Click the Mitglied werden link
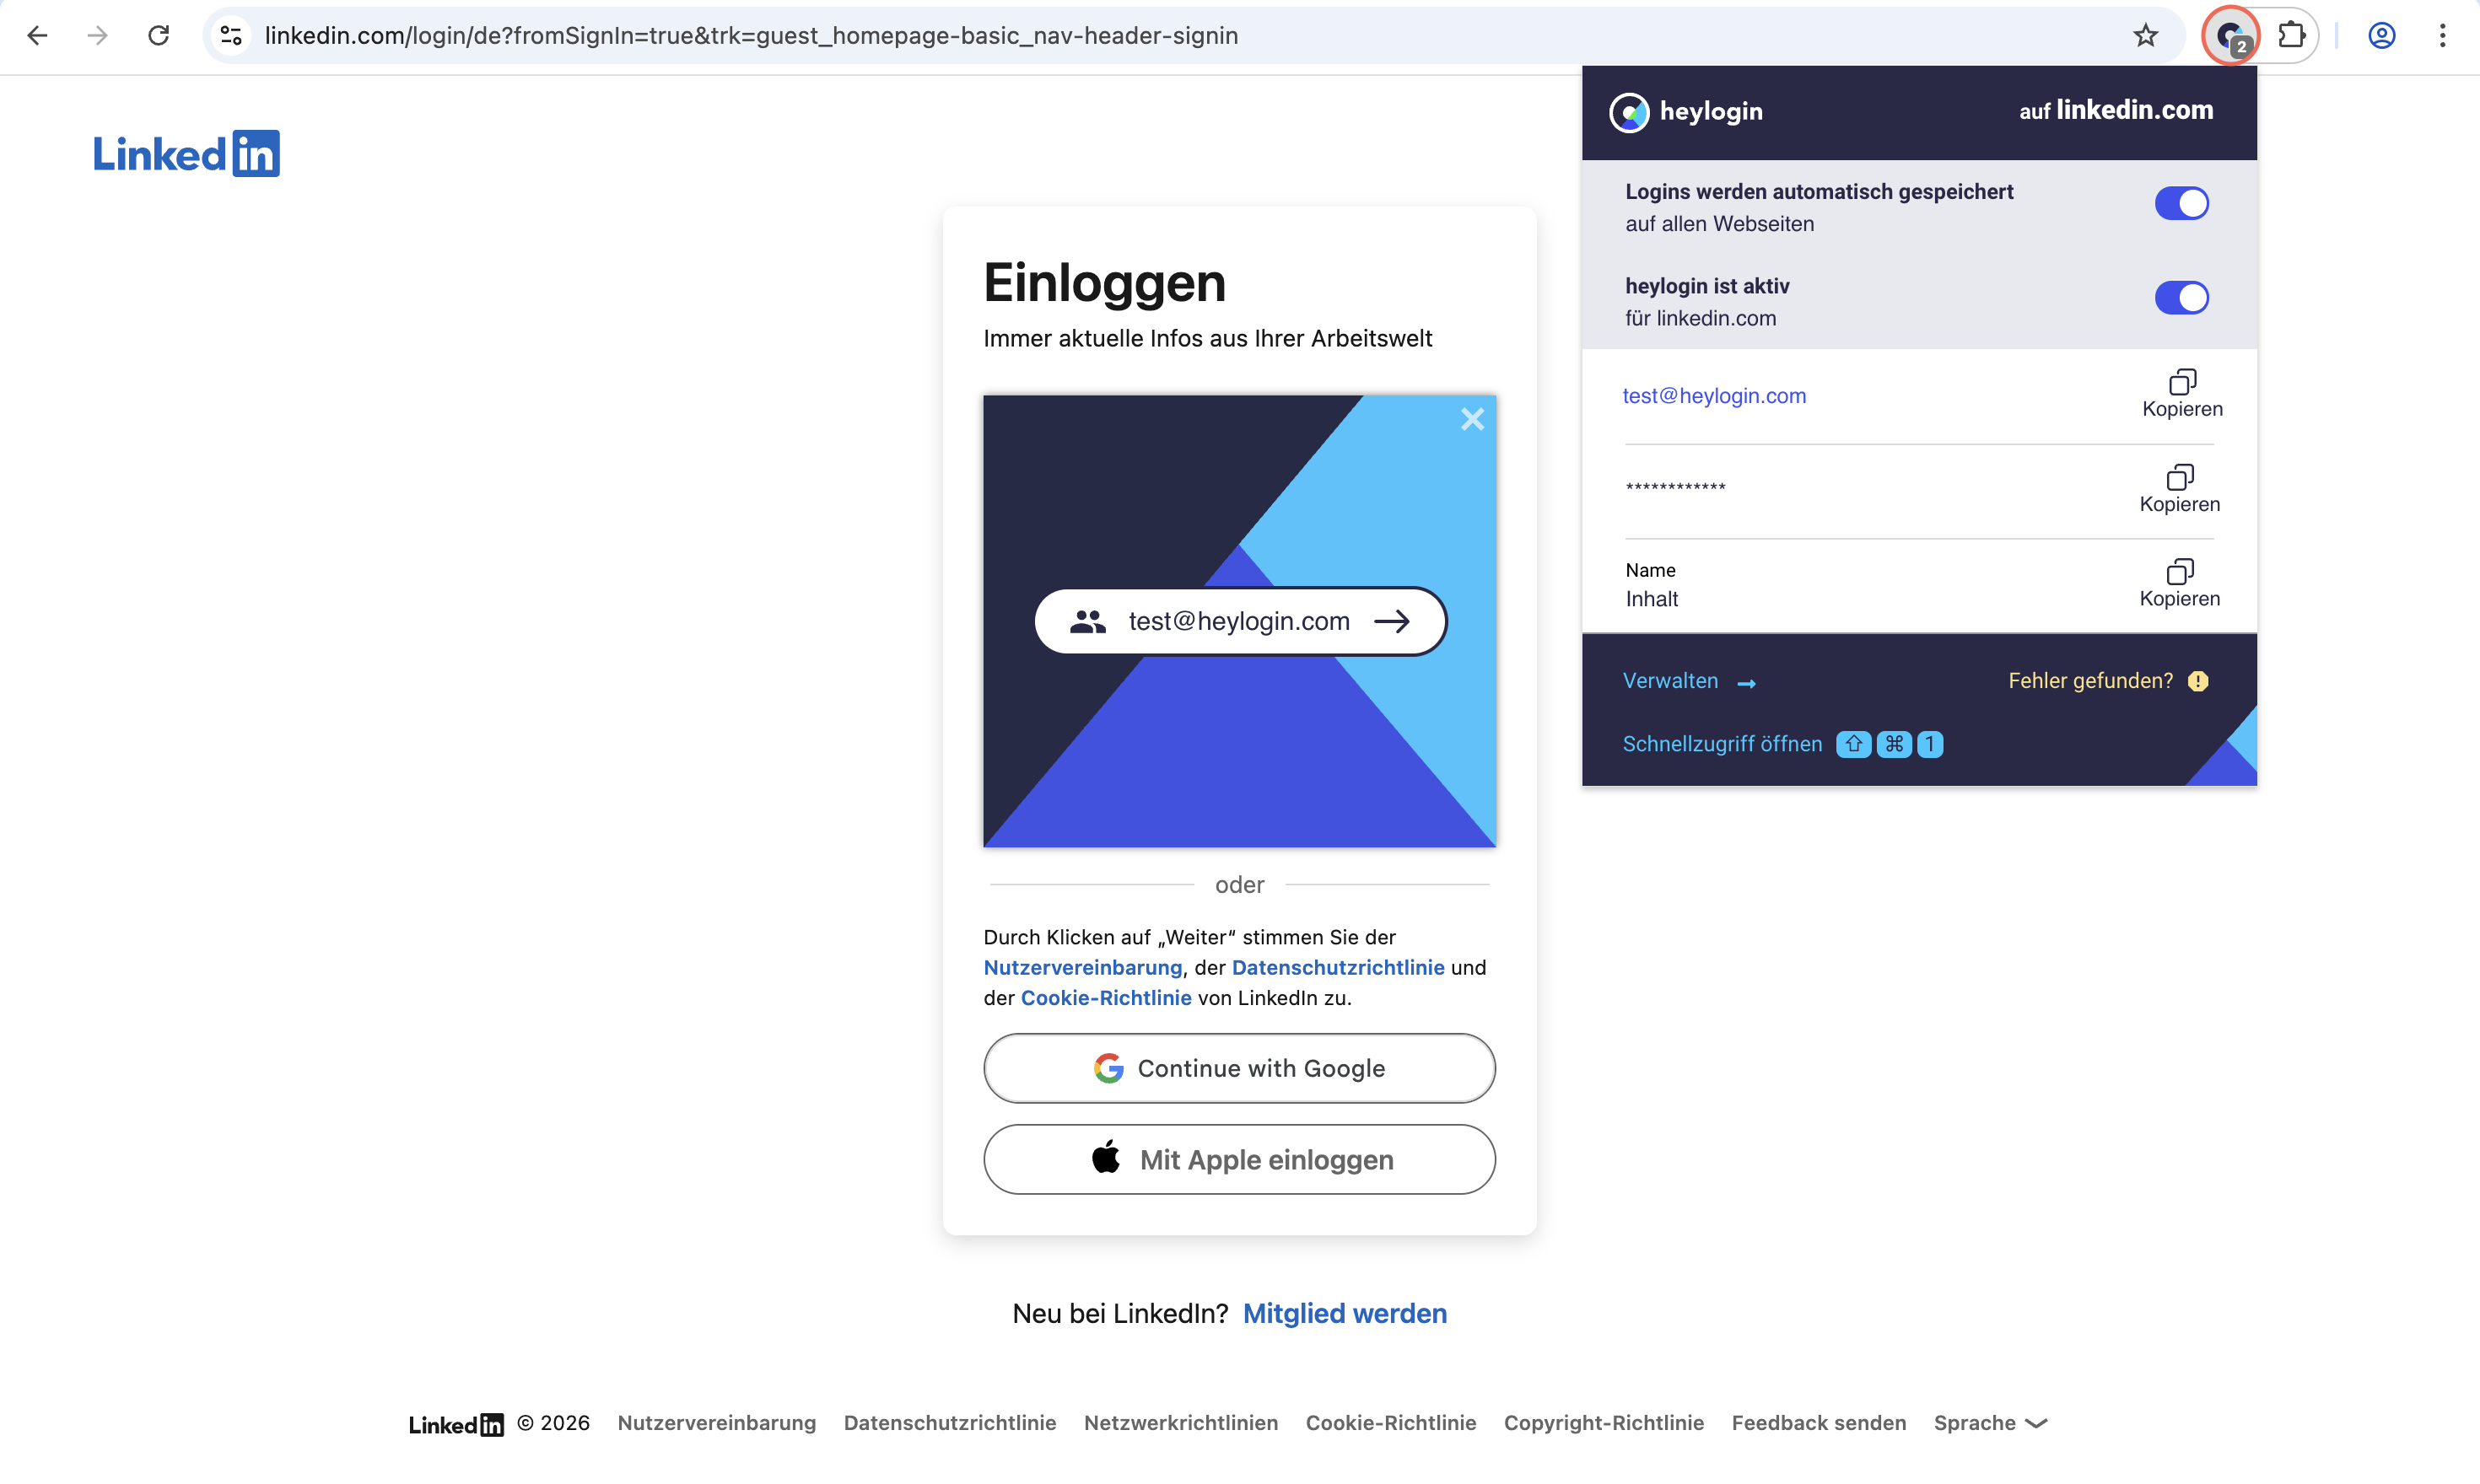The height and width of the screenshot is (1484, 2480). click(x=1344, y=1313)
